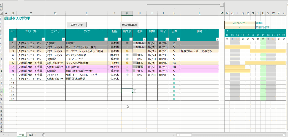Screen dimensions: 288x137
Task: Click the UI設計 task cell
Action: (86, 43)
